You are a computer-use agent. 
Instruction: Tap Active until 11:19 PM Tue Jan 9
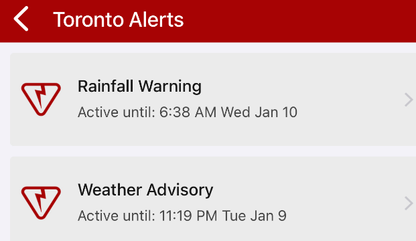click(x=182, y=216)
